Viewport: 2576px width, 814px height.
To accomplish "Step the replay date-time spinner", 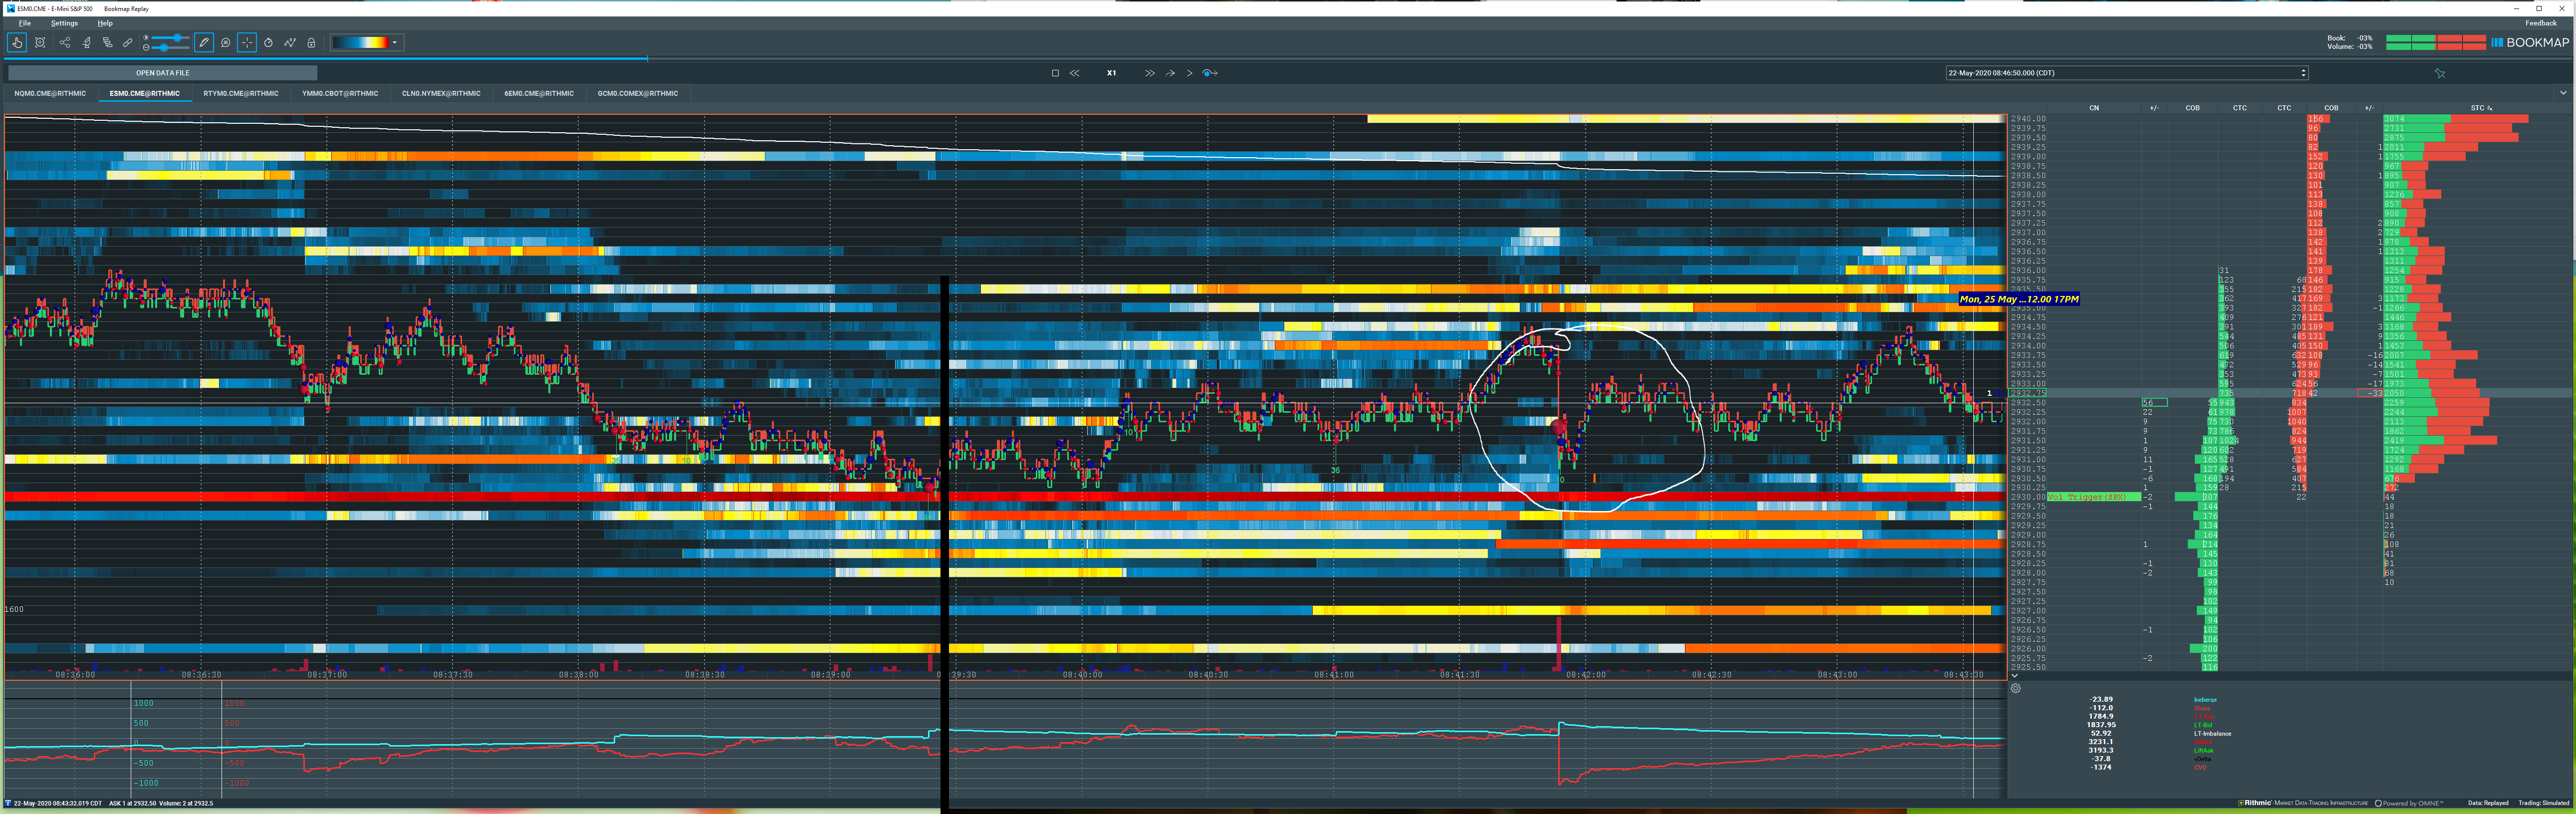I will pyautogui.click(x=2303, y=73).
